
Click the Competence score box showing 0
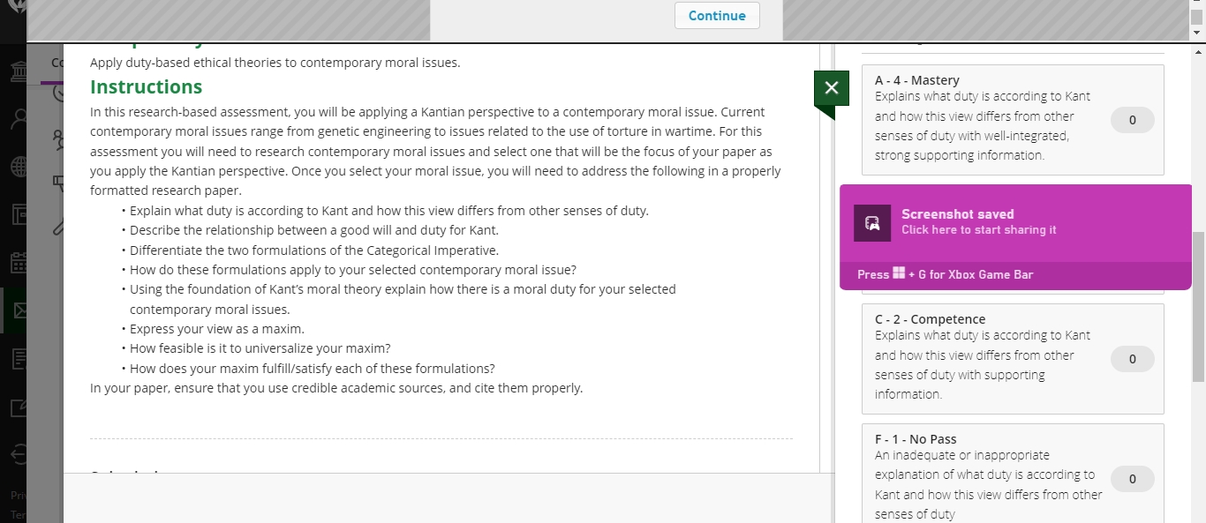(1133, 359)
